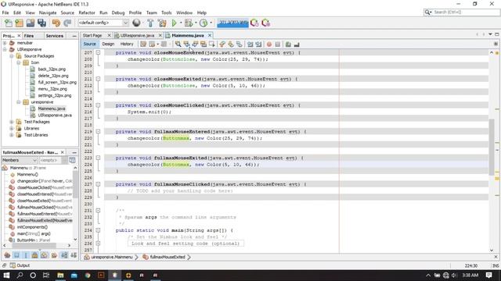Click the Save All toolbar icon
Viewport: 501px width, 281px height.
pyautogui.click(x=41, y=23)
